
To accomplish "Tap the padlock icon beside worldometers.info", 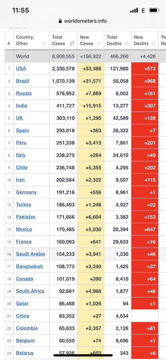I will click(x=60, y=21).
